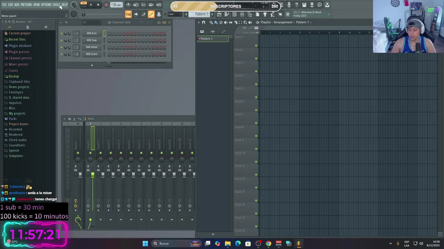
Task: Click the Play button in transport bar
Action: [x=91, y=5]
